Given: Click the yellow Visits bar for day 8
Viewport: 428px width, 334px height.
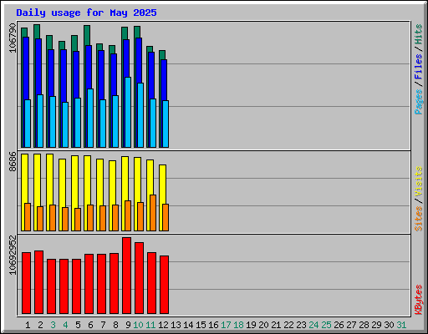Looking at the screenshot, I should (x=112, y=183).
